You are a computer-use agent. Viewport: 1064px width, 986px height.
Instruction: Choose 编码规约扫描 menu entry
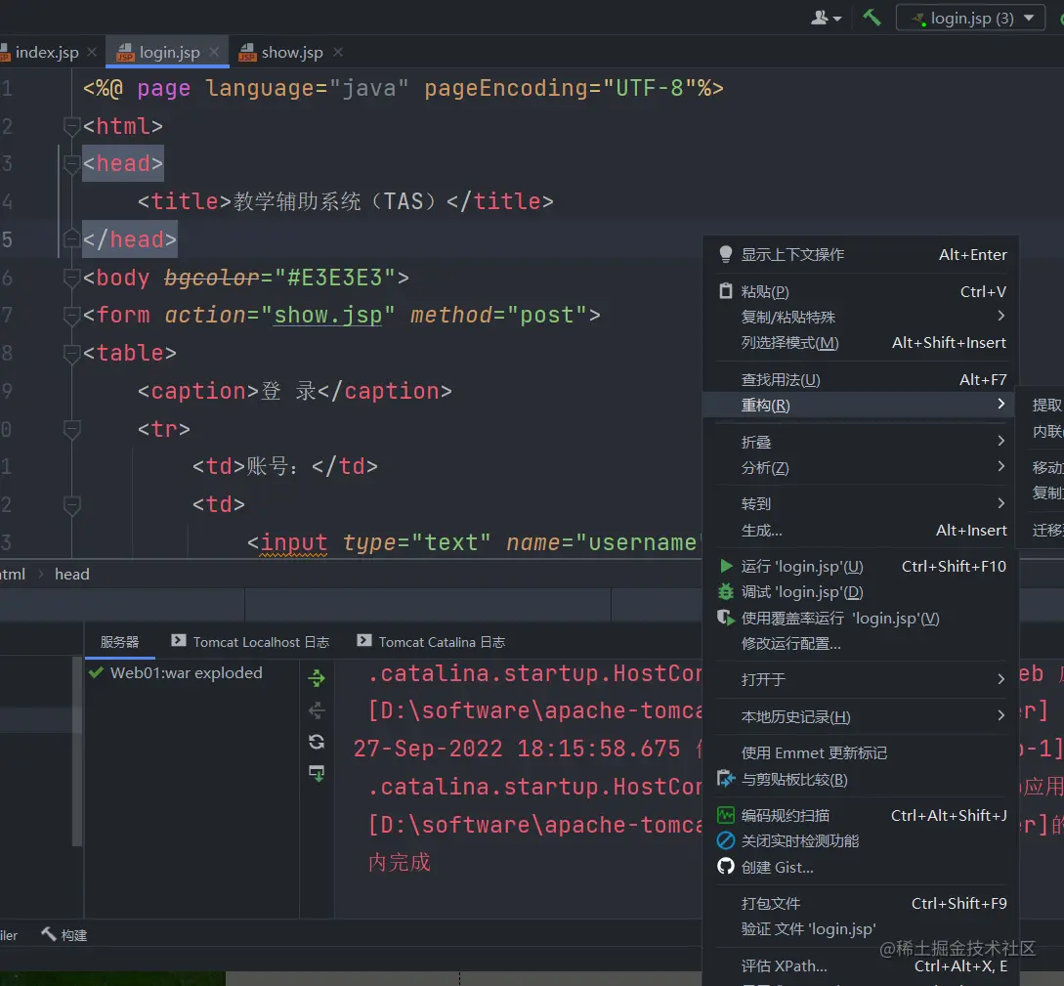(x=861, y=815)
